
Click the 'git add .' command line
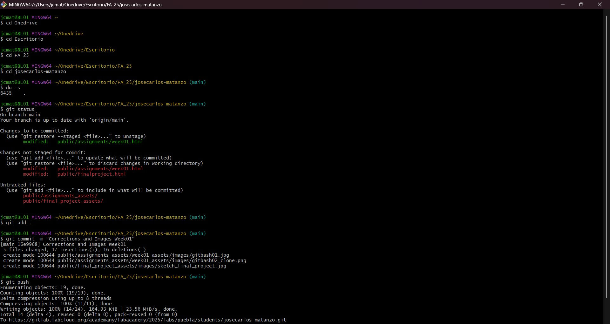click(16, 223)
